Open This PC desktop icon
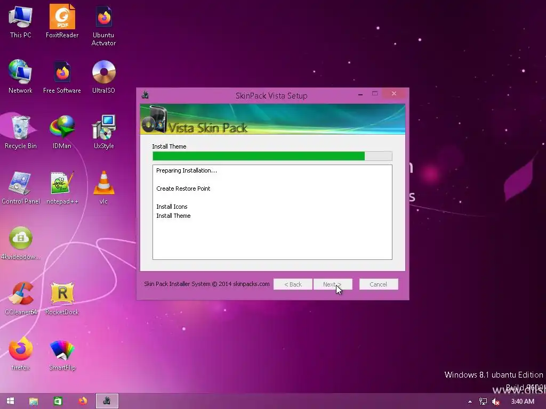 (21, 22)
